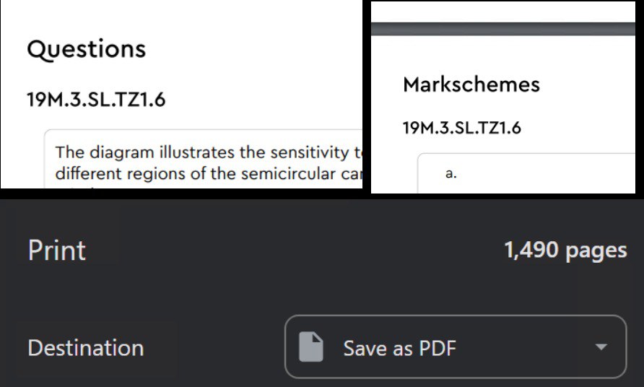Click the document file icon in the Destination box
This screenshot has width=644, height=387.
pyautogui.click(x=311, y=347)
